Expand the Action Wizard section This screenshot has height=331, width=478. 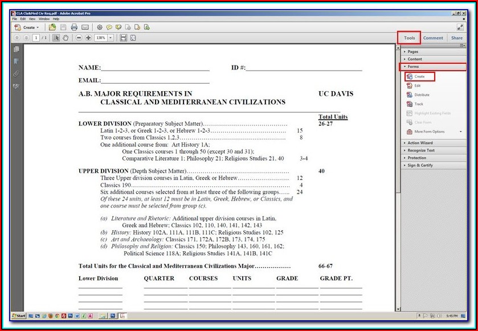pyautogui.click(x=420, y=142)
